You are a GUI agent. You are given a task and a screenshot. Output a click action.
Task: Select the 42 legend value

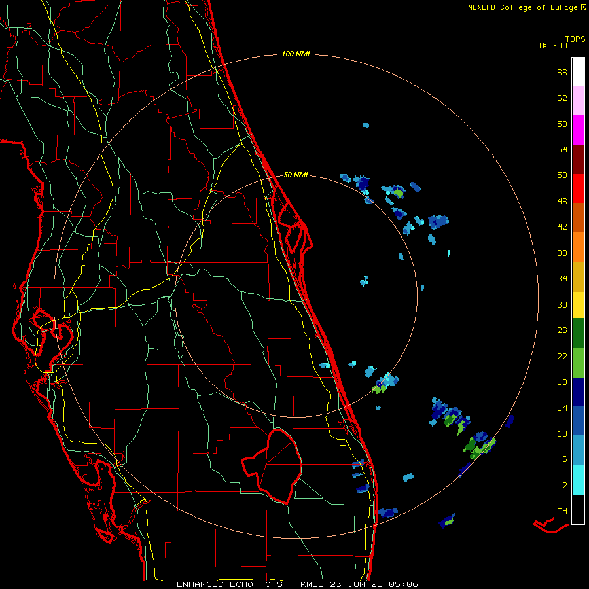tap(562, 227)
